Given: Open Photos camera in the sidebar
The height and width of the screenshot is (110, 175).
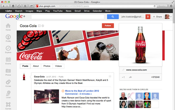Looking at the screenshot, I should (x=8, y=72).
